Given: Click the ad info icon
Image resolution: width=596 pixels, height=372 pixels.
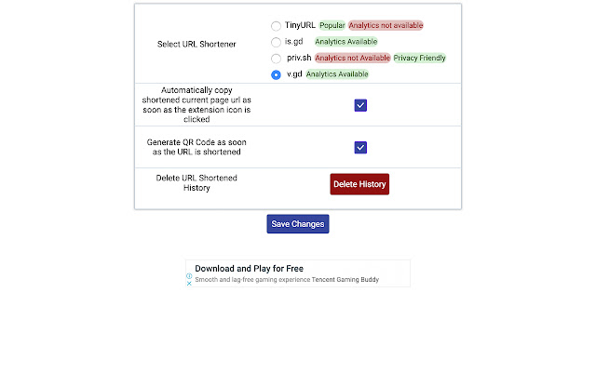Looking at the screenshot, I should (x=190, y=275).
